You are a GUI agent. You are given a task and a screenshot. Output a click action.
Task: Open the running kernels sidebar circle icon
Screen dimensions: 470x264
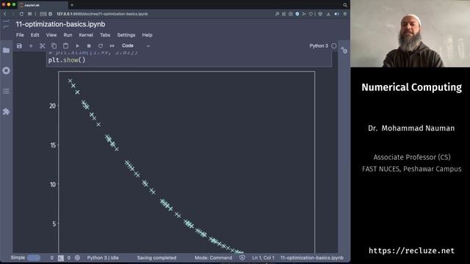pos(6,70)
